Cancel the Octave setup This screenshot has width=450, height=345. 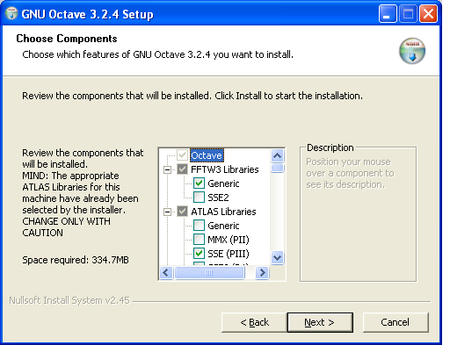[x=396, y=322]
